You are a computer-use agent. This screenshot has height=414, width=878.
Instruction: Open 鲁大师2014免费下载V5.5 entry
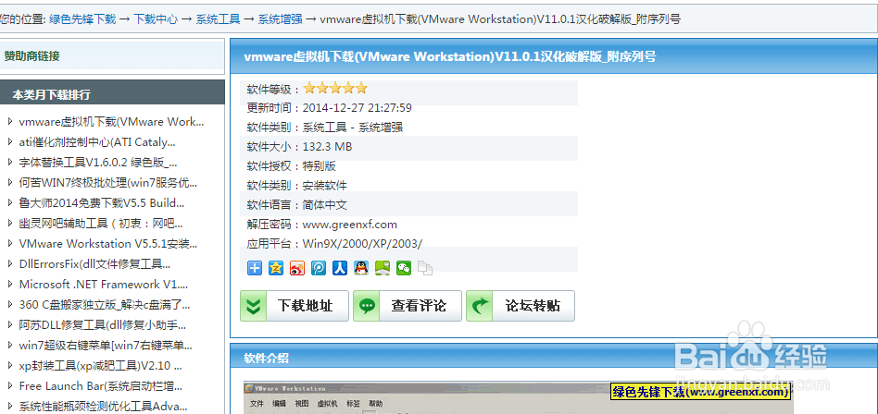101,202
